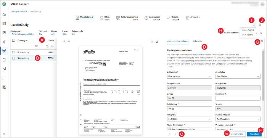
Task: Click into the Zahlbetrag input field
Action: 190,109
